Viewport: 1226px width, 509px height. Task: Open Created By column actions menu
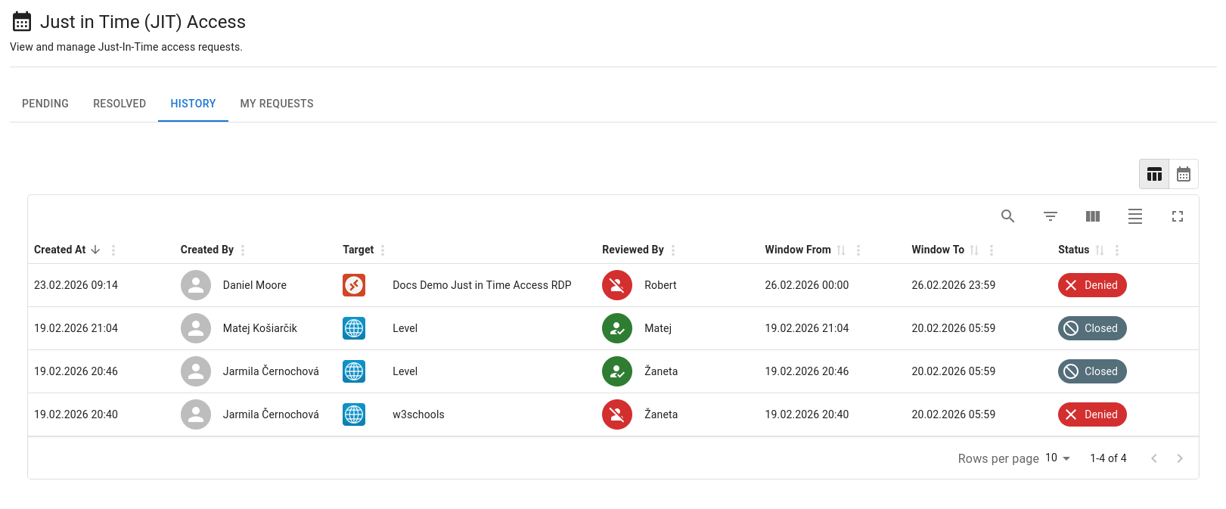(243, 250)
